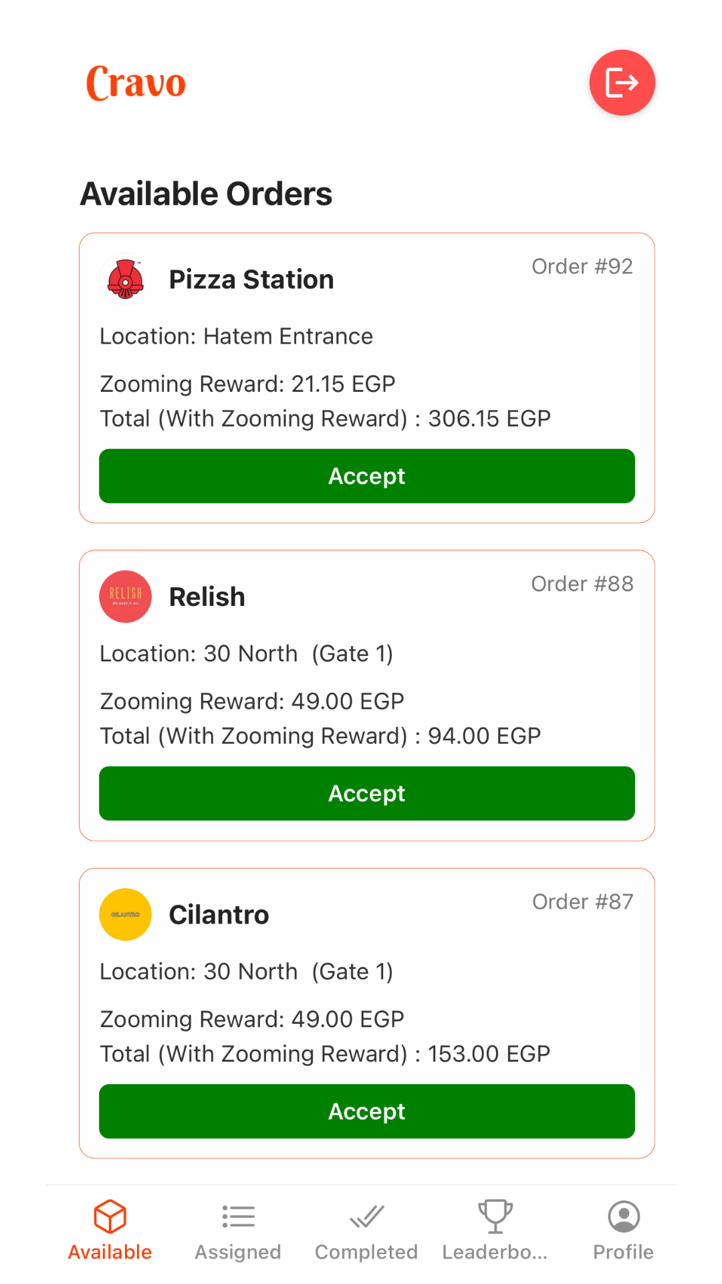Tap the Cilantro restaurant logo
Image resolution: width=722 pixels, height=1284 pixels.
pos(126,914)
